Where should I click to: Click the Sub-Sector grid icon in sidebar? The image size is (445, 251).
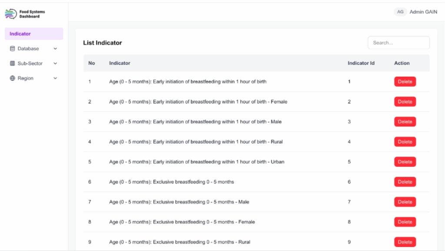[12, 63]
